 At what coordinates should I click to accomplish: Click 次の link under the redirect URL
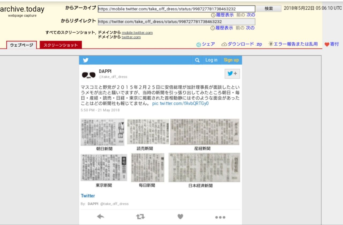pos(250,28)
